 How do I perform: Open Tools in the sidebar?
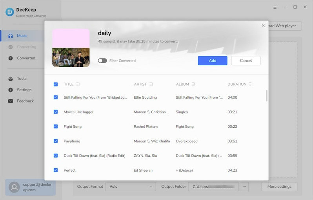coord(22,79)
